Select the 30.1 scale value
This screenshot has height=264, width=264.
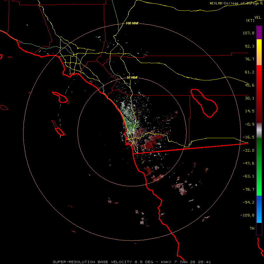(x=250, y=98)
